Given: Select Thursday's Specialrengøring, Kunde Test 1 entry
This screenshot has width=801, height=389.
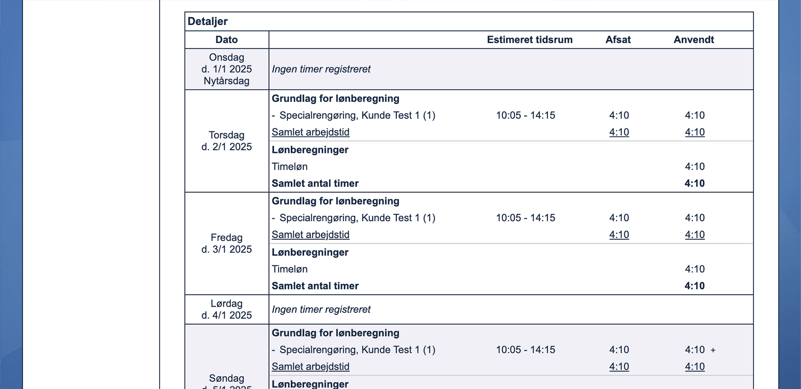Looking at the screenshot, I should tap(357, 115).
